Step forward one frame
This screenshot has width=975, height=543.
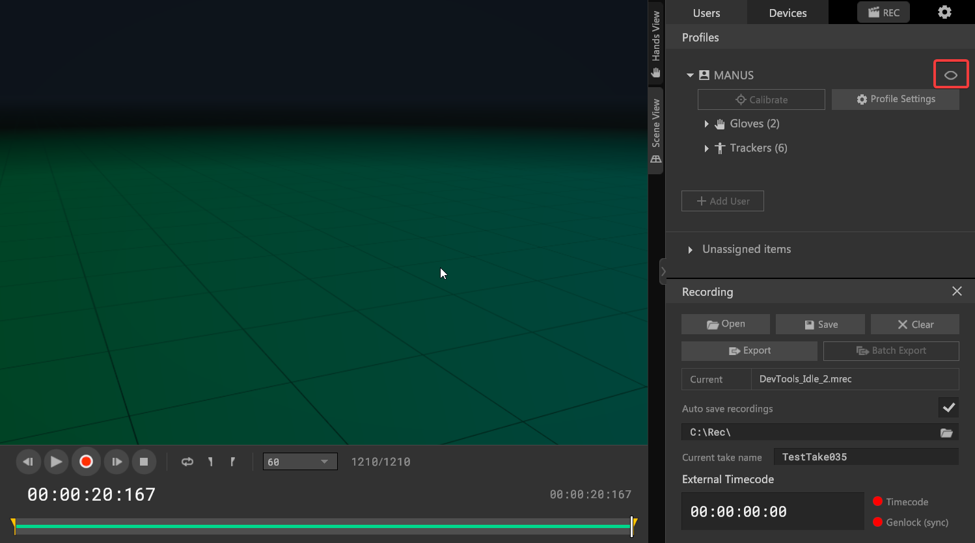[x=117, y=462]
